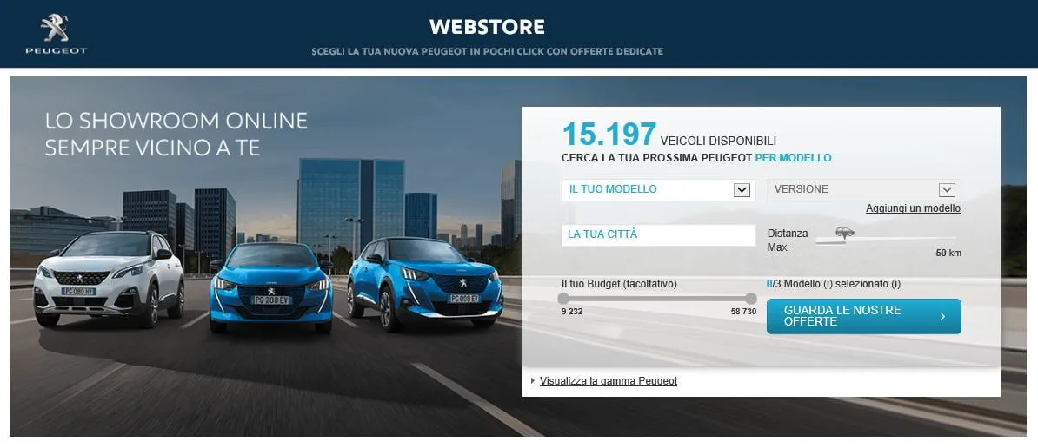Open Visualizza la gamma Peugeot link
Screen dimensions: 1038x448
609,381
